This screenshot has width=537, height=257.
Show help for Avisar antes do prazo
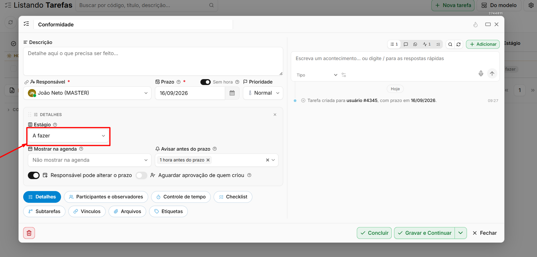click(215, 149)
